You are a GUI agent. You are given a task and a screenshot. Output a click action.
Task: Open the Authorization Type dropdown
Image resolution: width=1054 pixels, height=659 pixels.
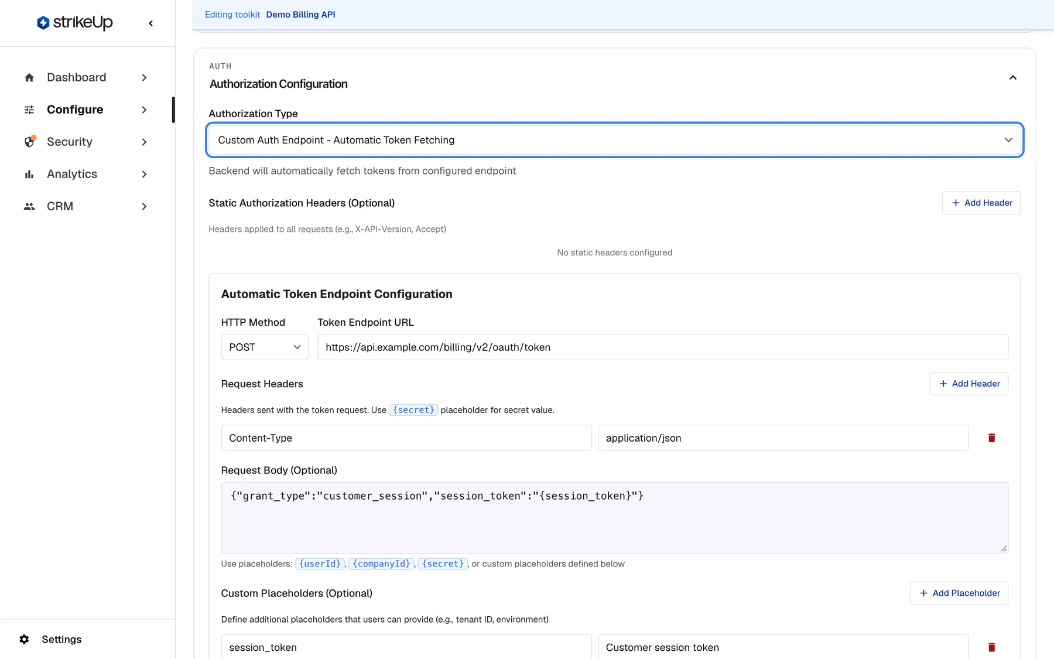coord(615,140)
